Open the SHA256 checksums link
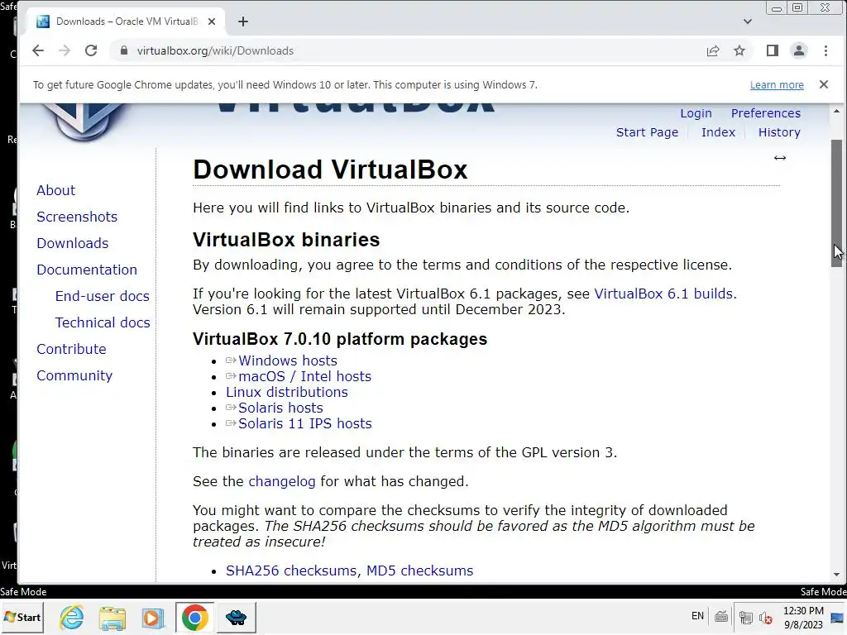Viewport: 847px width, 635px height. click(291, 571)
